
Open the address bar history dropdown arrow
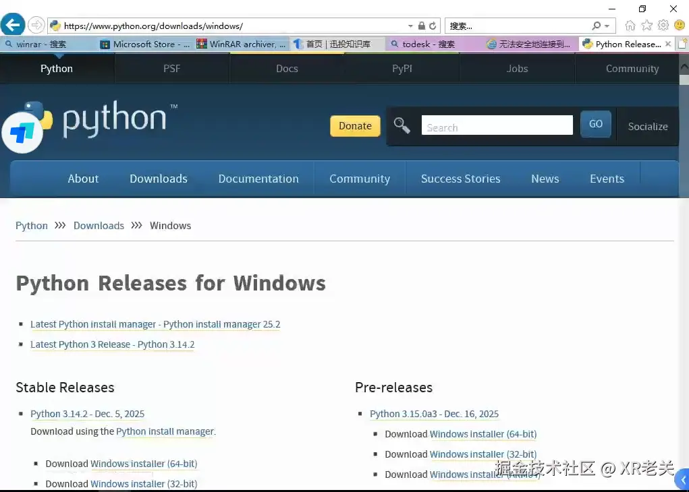[x=410, y=26]
